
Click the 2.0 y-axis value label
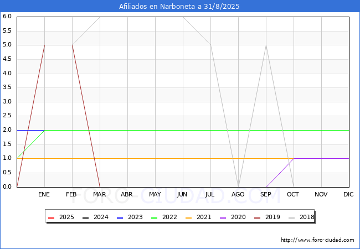click(x=7, y=130)
